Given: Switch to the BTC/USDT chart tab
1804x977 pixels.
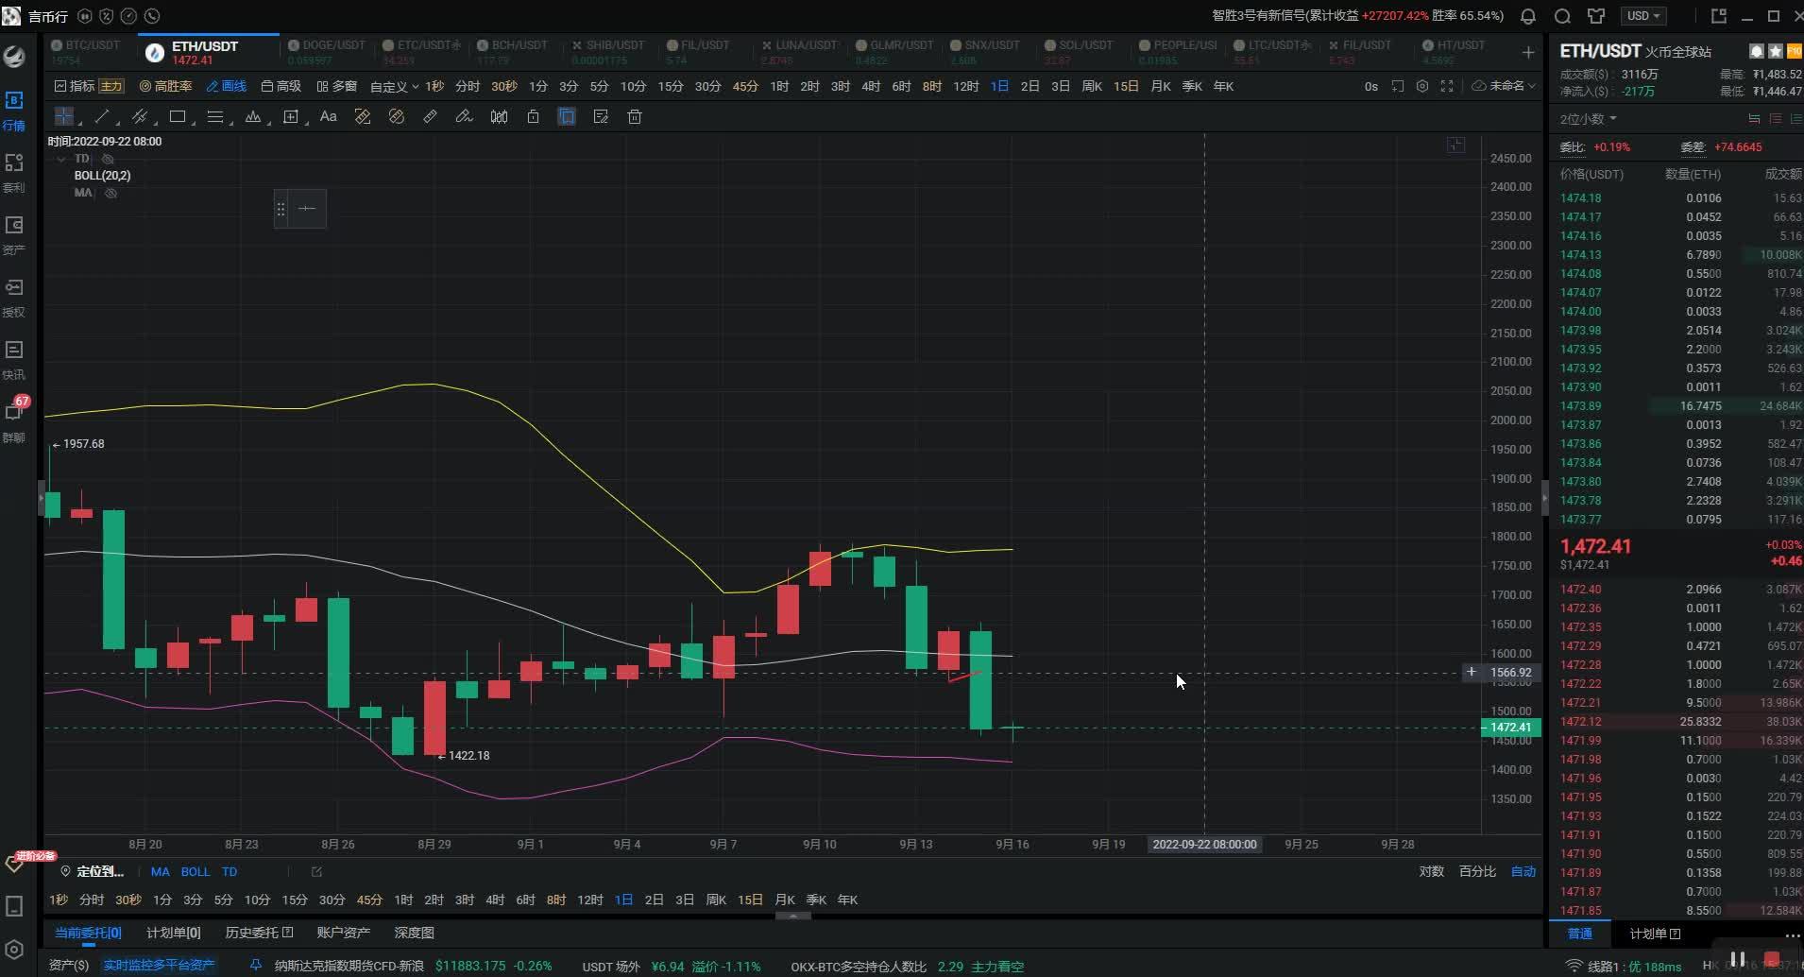Looking at the screenshot, I should [x=92, y=45].
